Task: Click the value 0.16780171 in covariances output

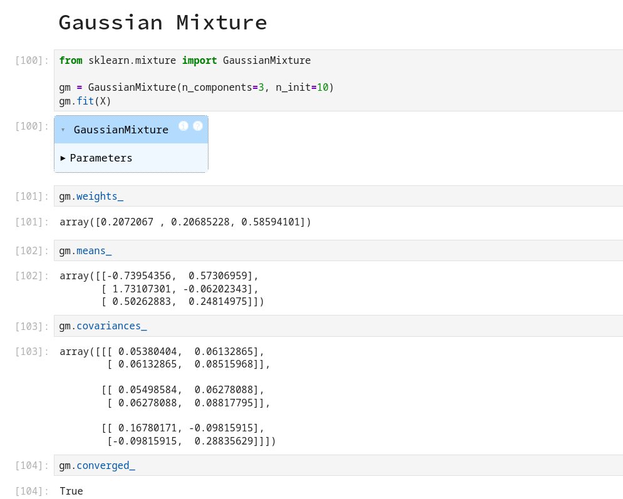Action: (147, 428)
